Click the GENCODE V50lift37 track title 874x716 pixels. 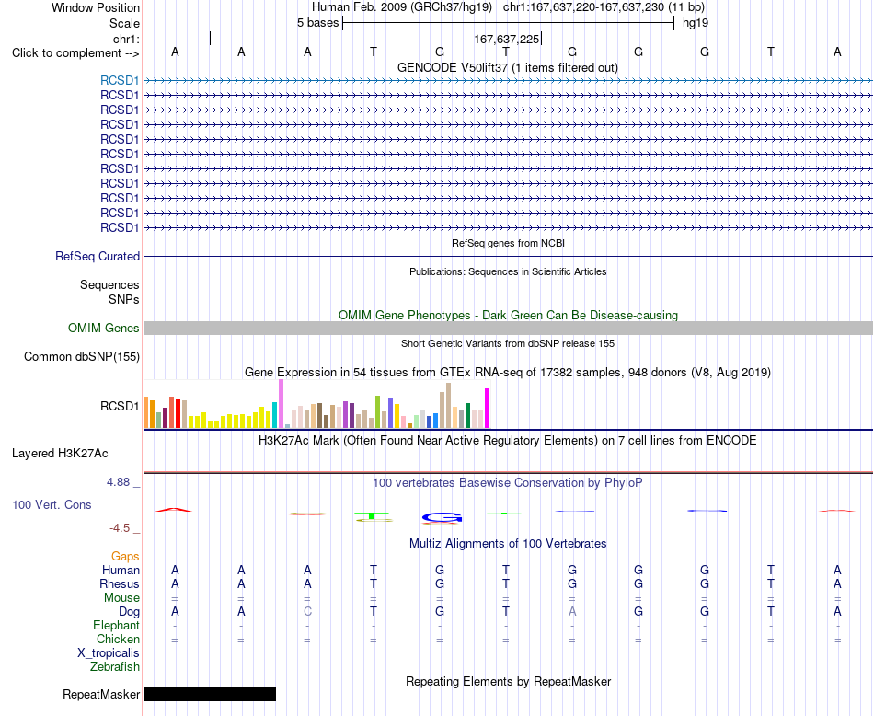[x=508, y=67]
